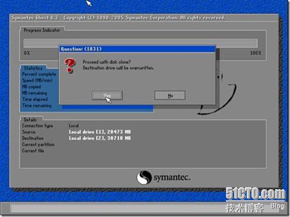This screenshot has width=290, height=217.
Task: Click the 'Local' connection type value
Action: tap(74, 126)
